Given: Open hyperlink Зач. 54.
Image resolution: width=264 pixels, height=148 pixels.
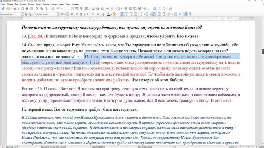Looking at the screenshot, I should 36,36.
